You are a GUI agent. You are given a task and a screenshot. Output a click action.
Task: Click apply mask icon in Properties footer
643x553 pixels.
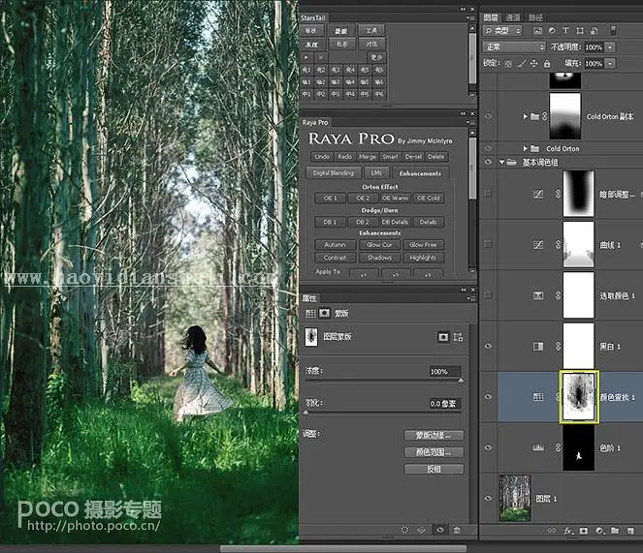pyautogui.click(x=422, y=530)
